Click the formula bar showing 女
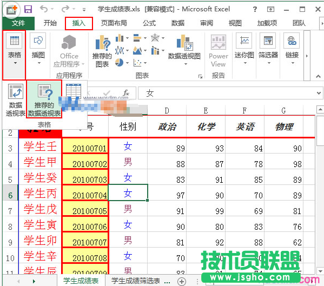The height and width of the screenshot is (286, 324). 226,94
